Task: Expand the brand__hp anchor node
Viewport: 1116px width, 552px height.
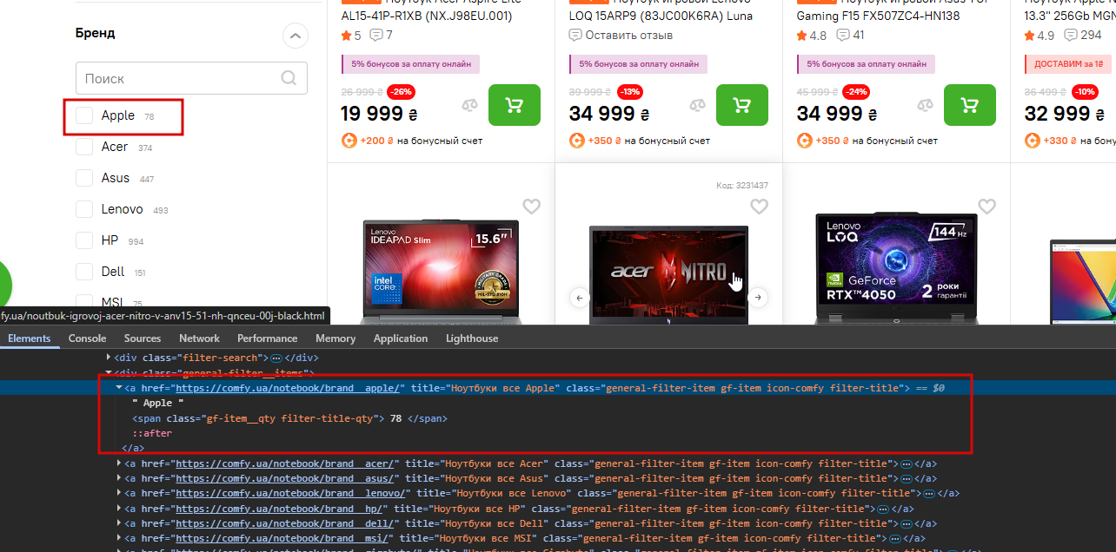Action: click(119, 509)
